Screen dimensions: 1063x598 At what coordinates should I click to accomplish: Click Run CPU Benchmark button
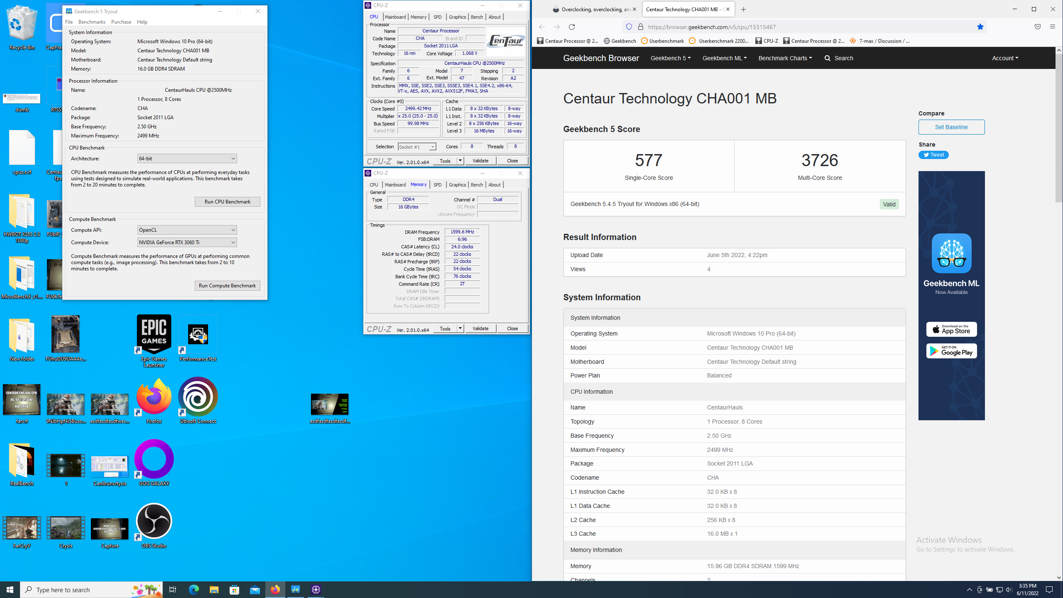(227, 202)
